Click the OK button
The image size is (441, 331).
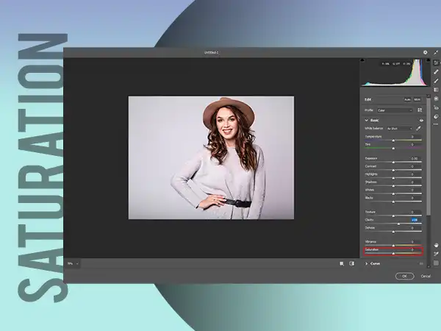click(x=404, y=276)
